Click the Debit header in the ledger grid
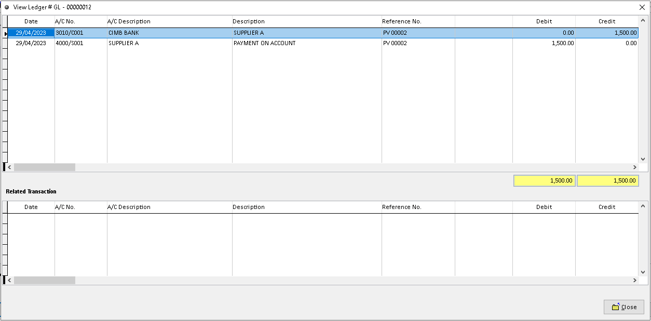Viewport: 651px width, 321px height. (x=544, y=21)
